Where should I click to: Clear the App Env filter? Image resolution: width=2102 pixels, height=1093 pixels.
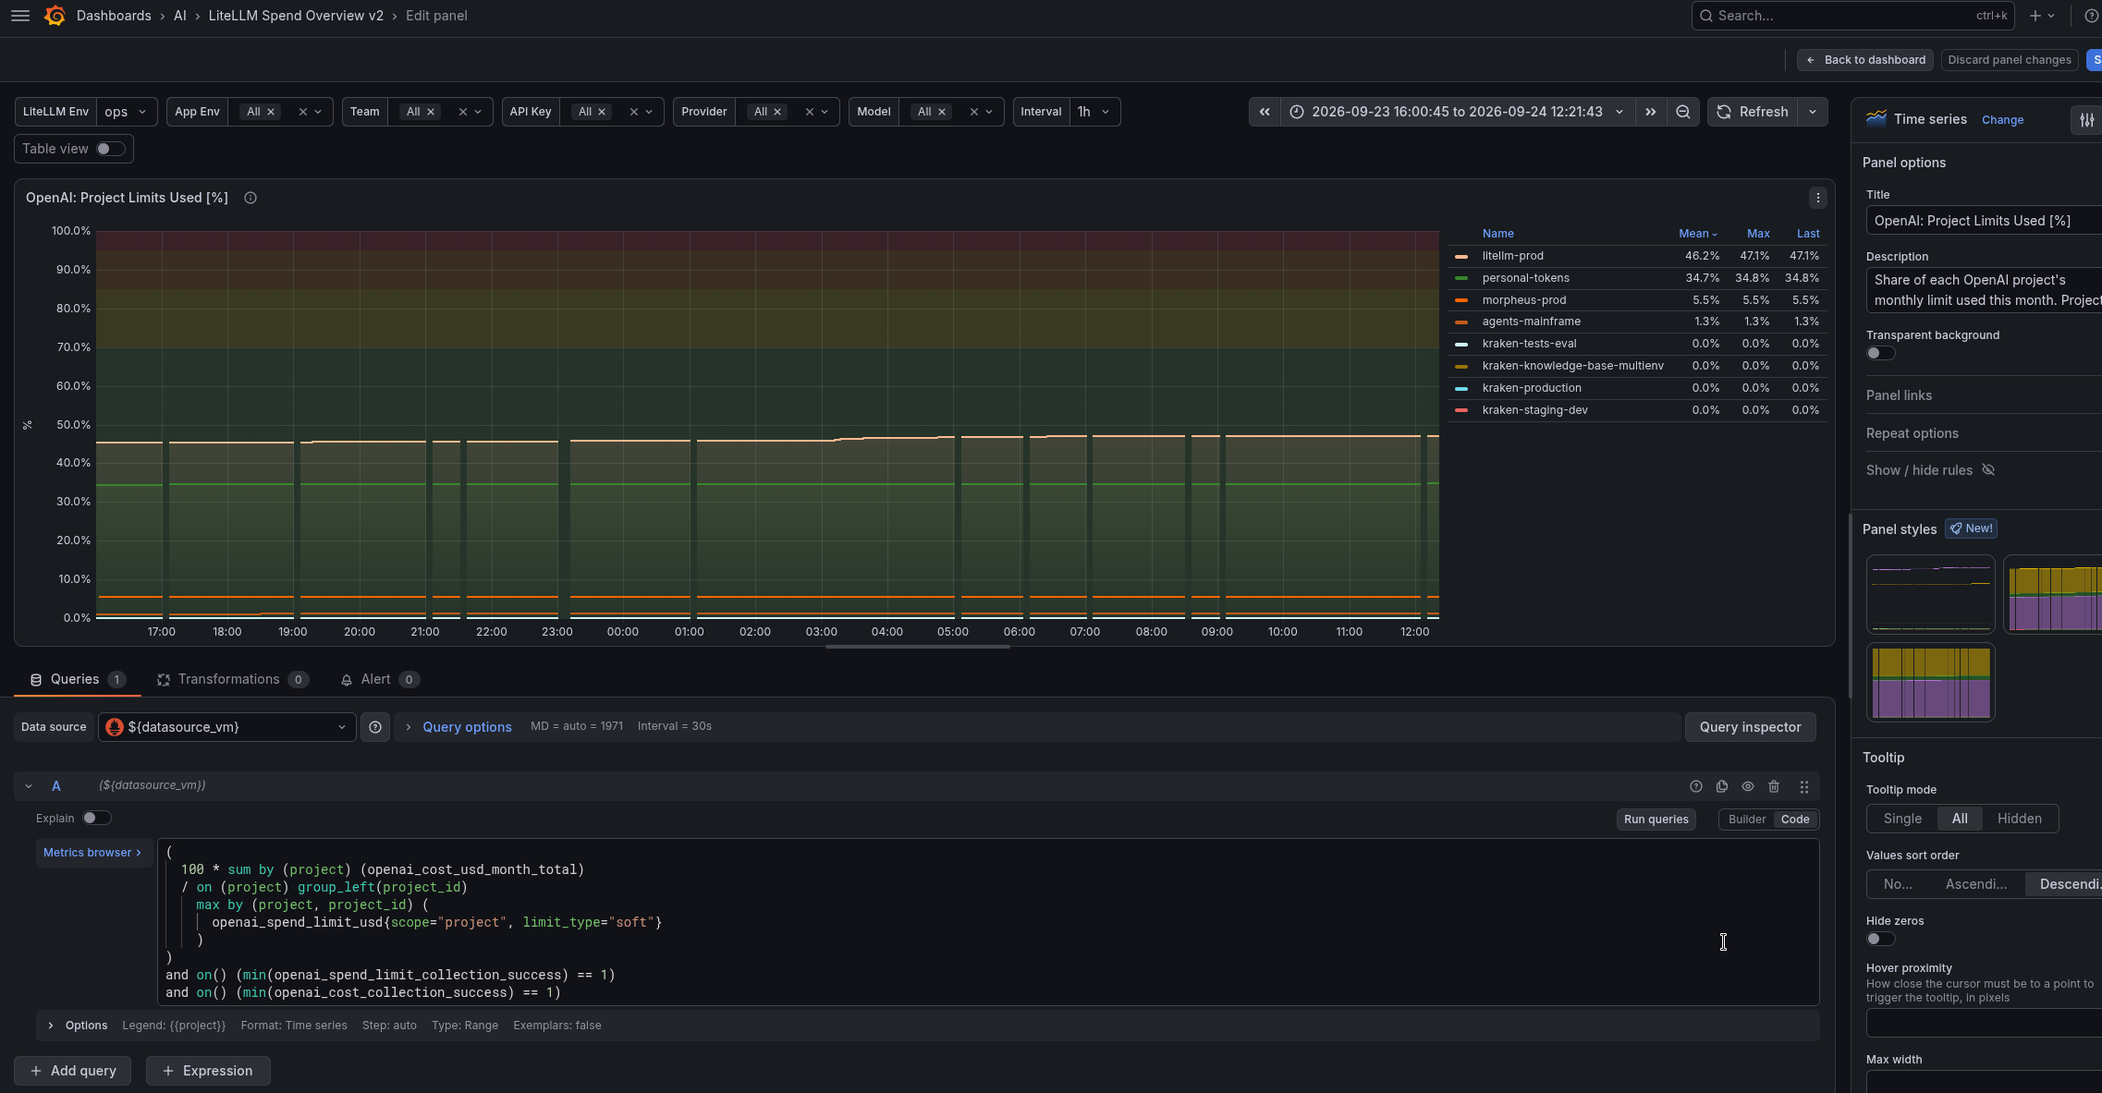[302, 112]
